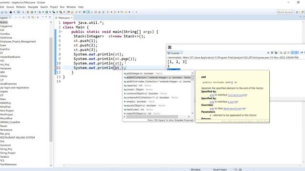This screenshot has width=305, height=171.
Task: Click the Pin Console icon
Action: [x=302, y=53]
